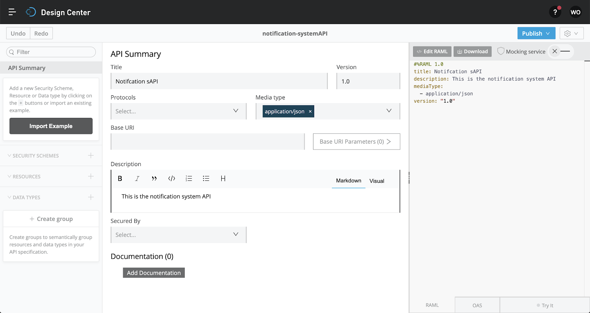Click the Add Documentation button

tap(154, 273)
